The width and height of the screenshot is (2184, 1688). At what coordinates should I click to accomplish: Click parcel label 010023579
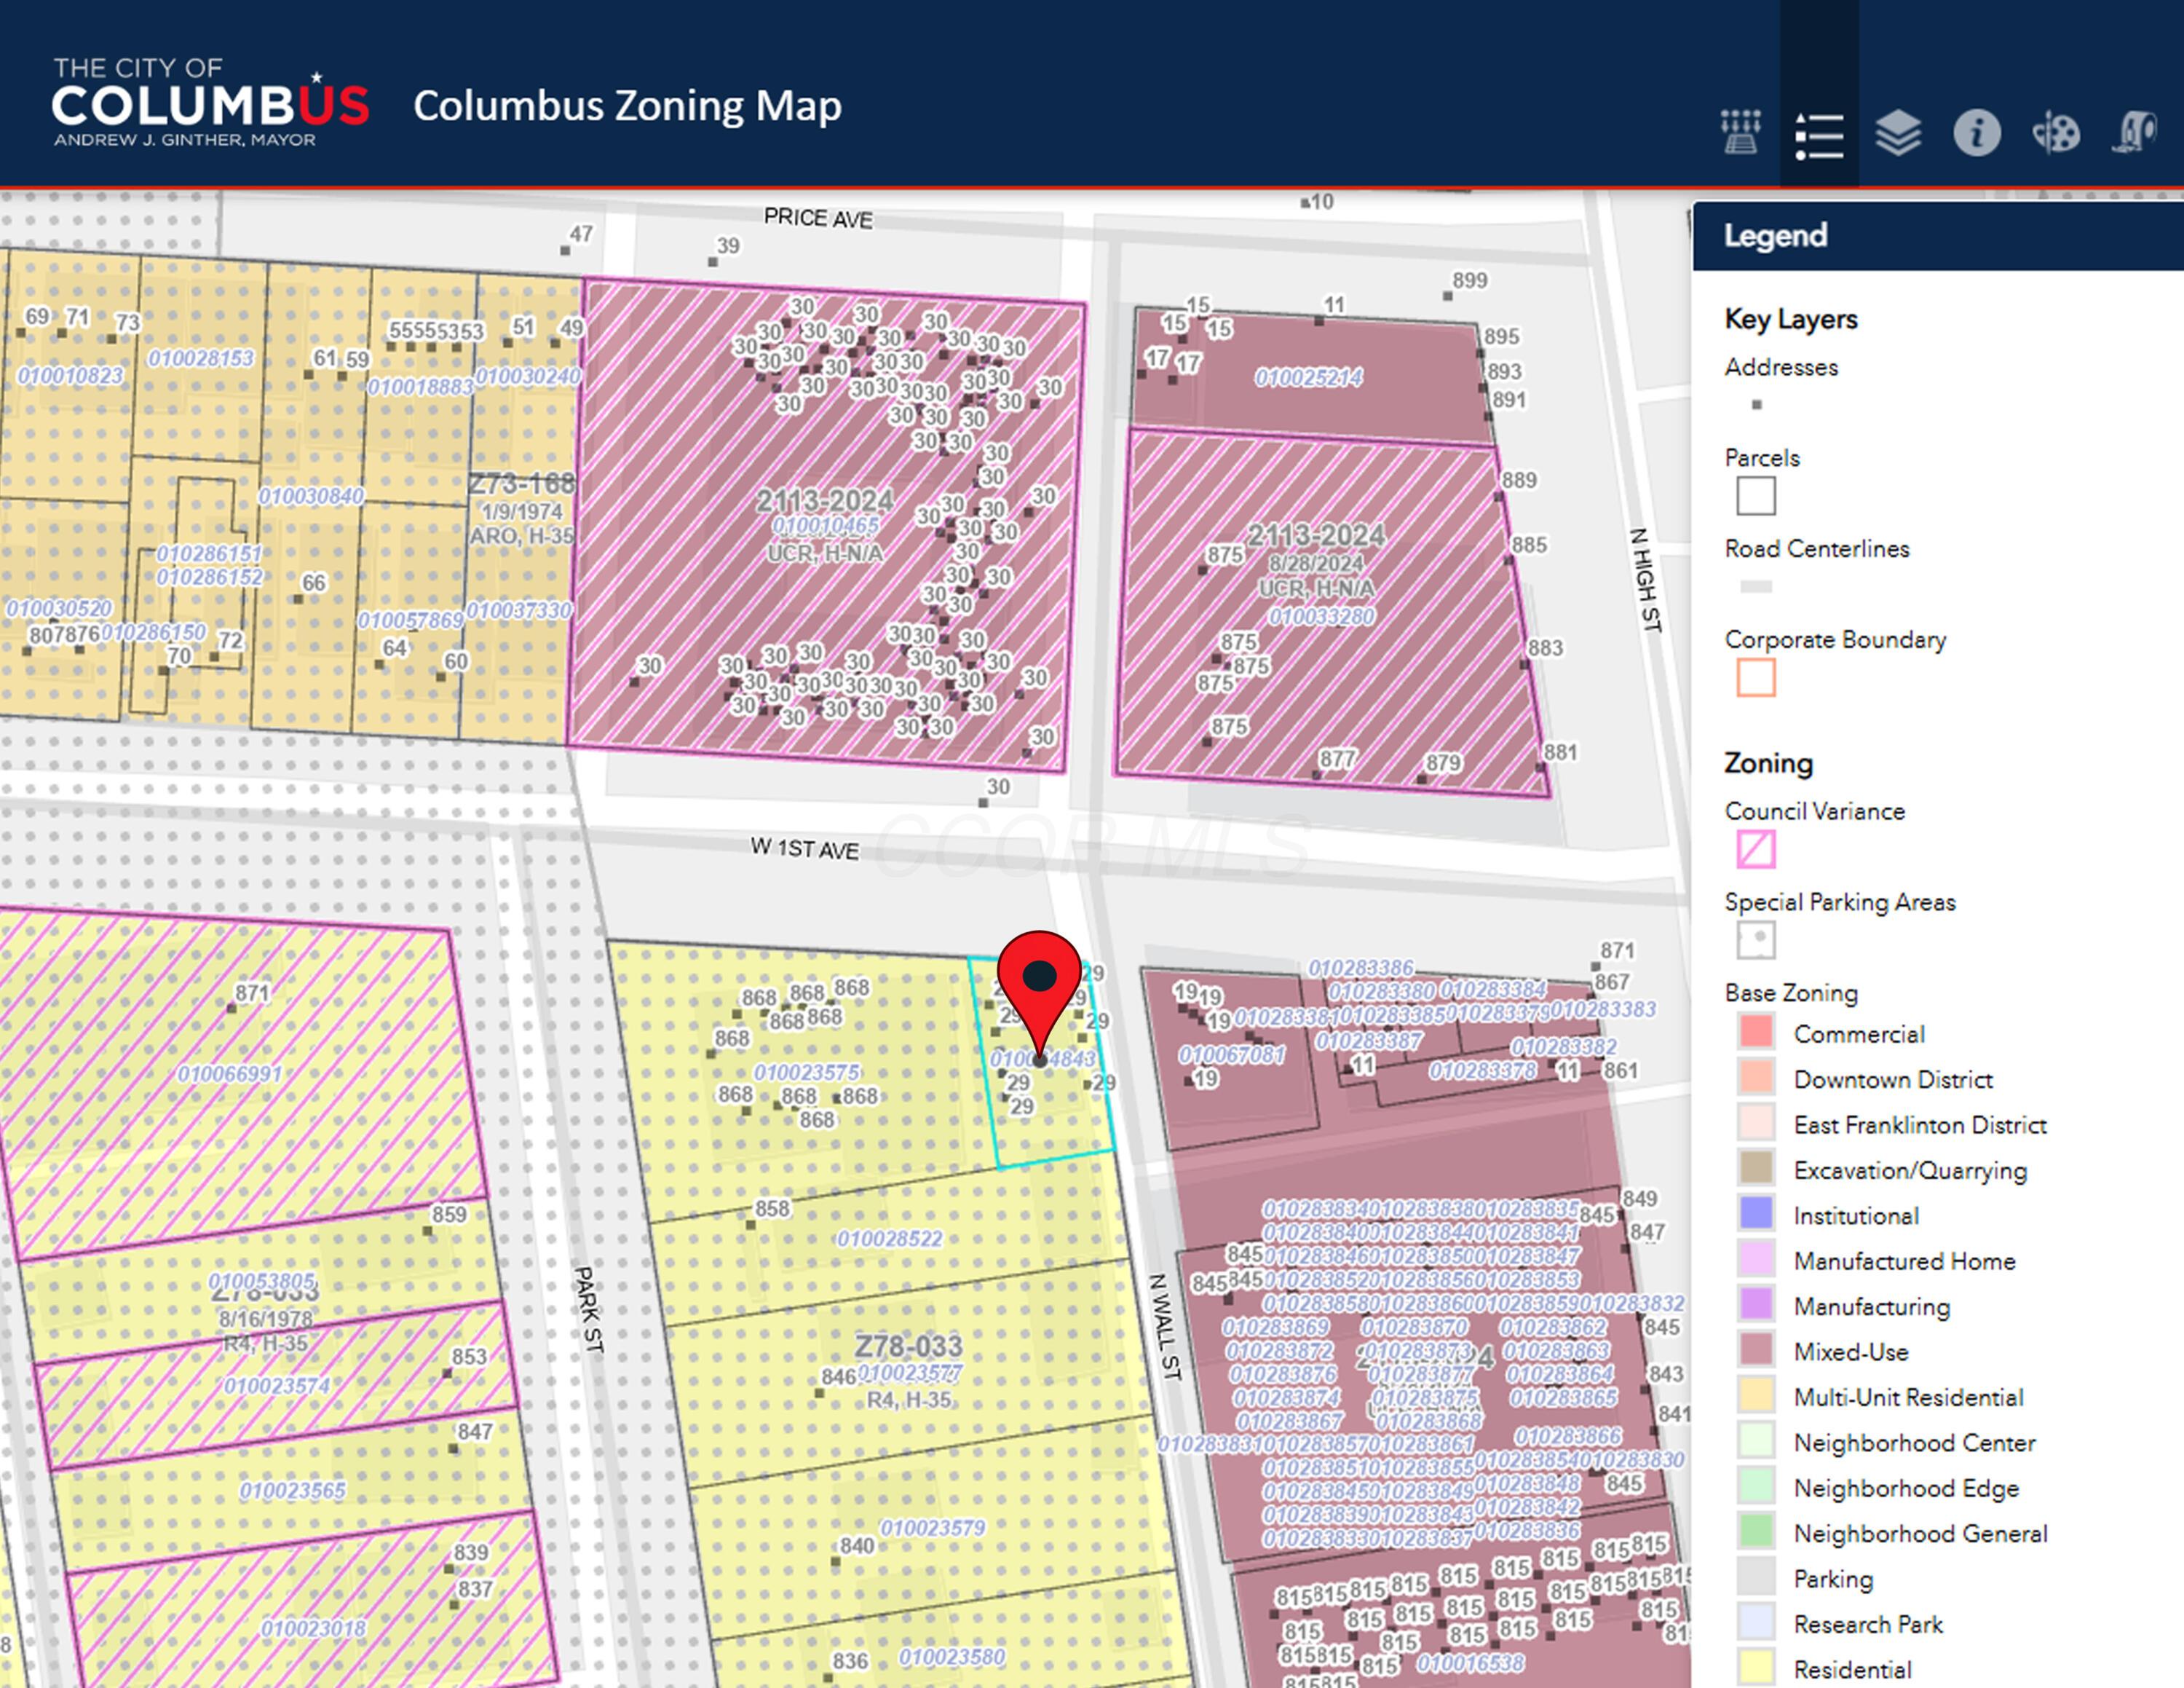point(932,1528)
